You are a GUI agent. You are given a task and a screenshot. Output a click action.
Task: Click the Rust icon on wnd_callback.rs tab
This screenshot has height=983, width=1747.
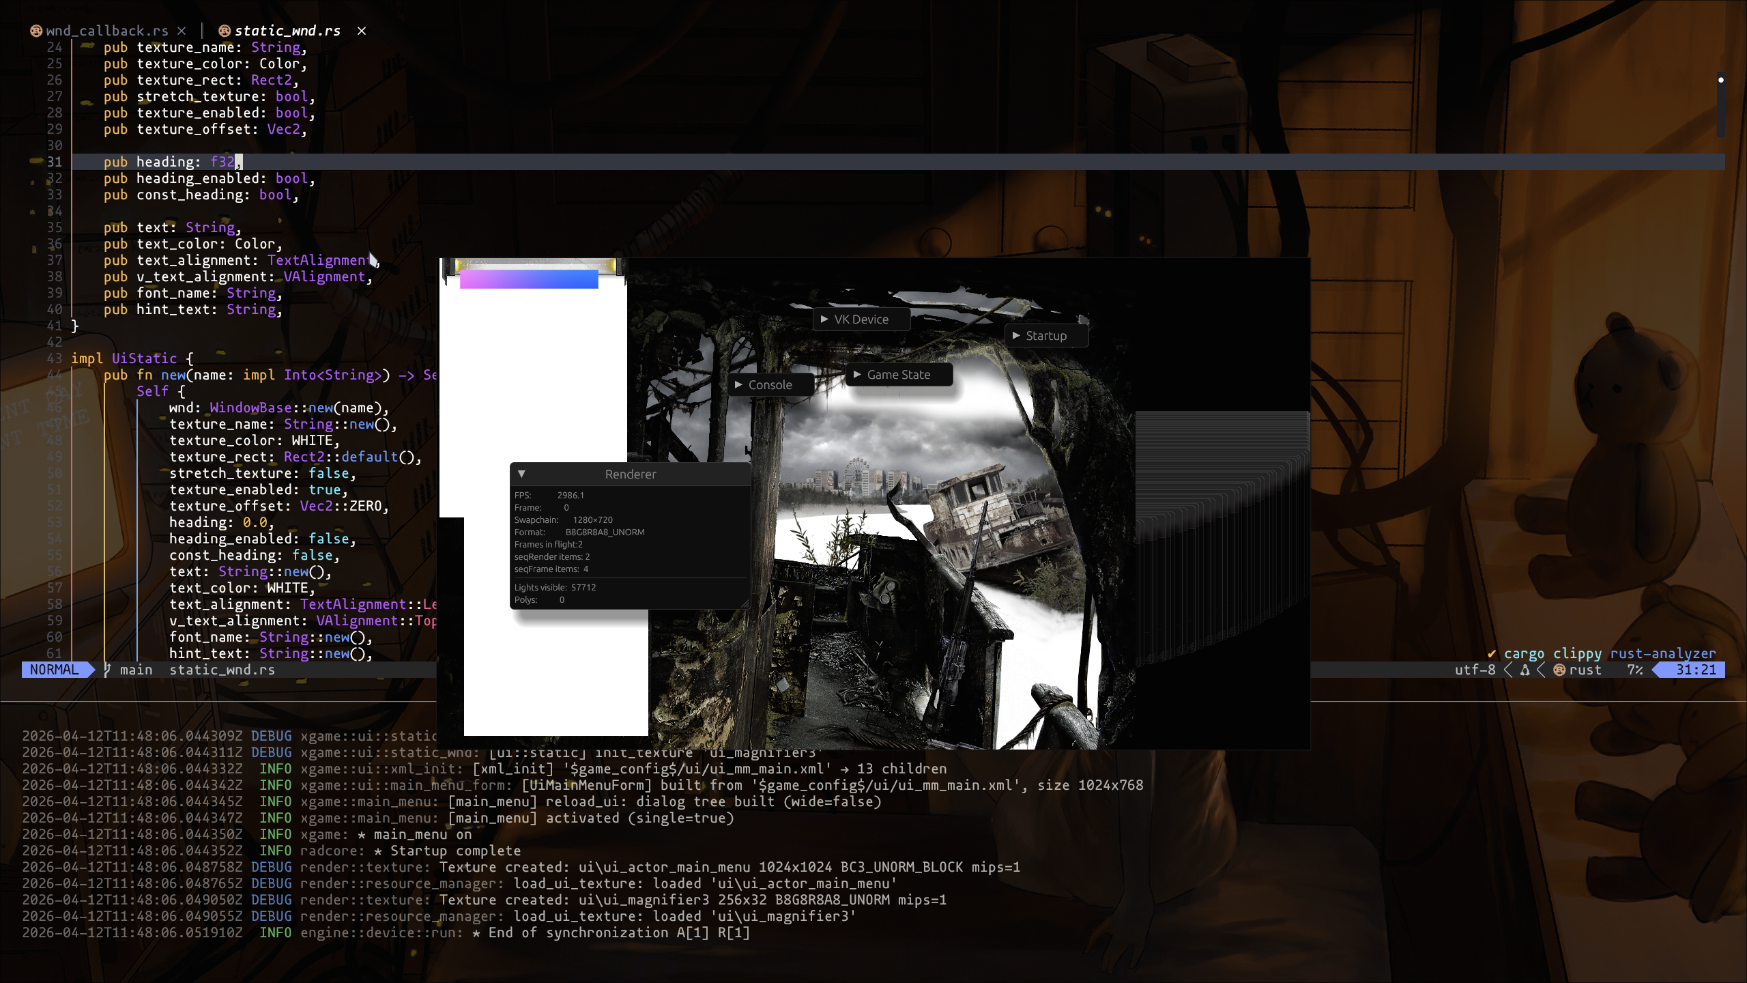click(36, 31)
